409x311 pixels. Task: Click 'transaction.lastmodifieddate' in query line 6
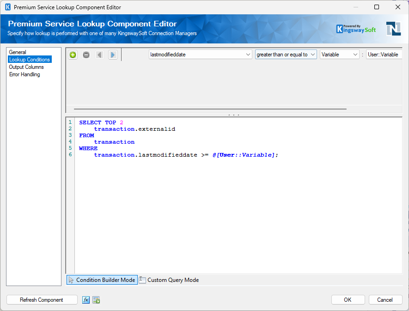[x=146, y=155]
